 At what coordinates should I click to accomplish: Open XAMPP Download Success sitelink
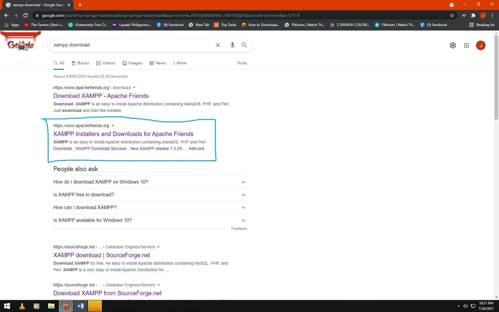coord(101,149)
